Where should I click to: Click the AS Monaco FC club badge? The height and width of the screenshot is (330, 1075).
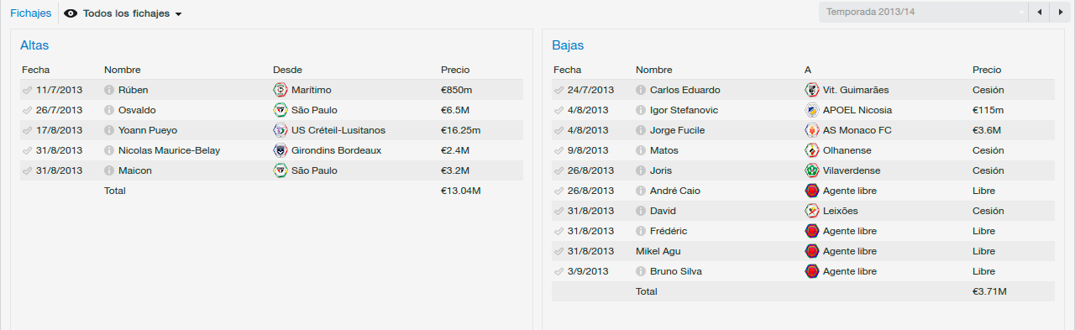812,130
